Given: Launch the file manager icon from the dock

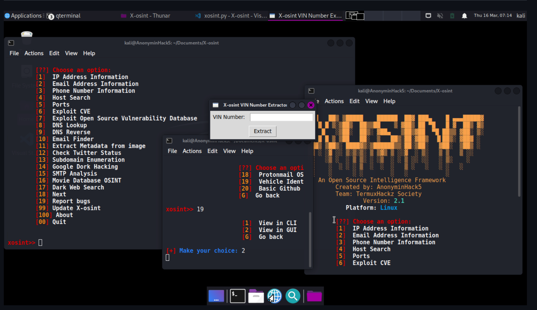Looking at the screenshot, I should pyautogui.click(x=256, y=296).
